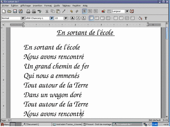Open print preview from the toolbar
170x127 pixels.
pyautogui.click(x=34, y=11)
